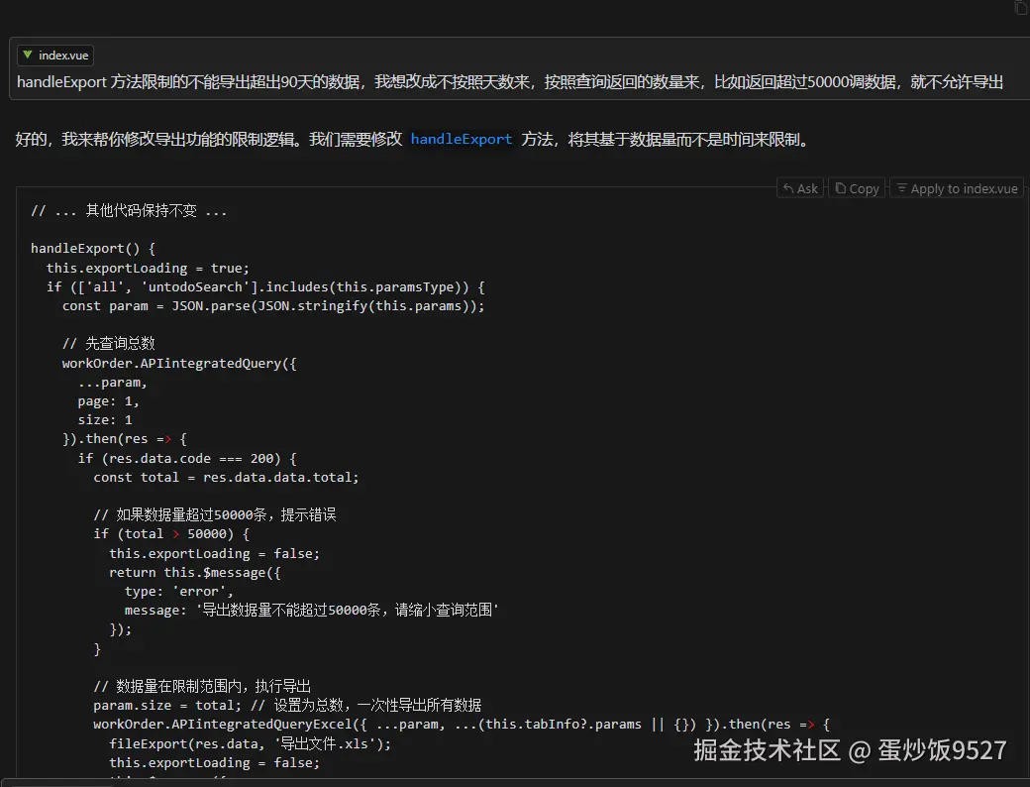Click the '...param,' line
This screenshot has width=1030, height=787.
point(112,383)
